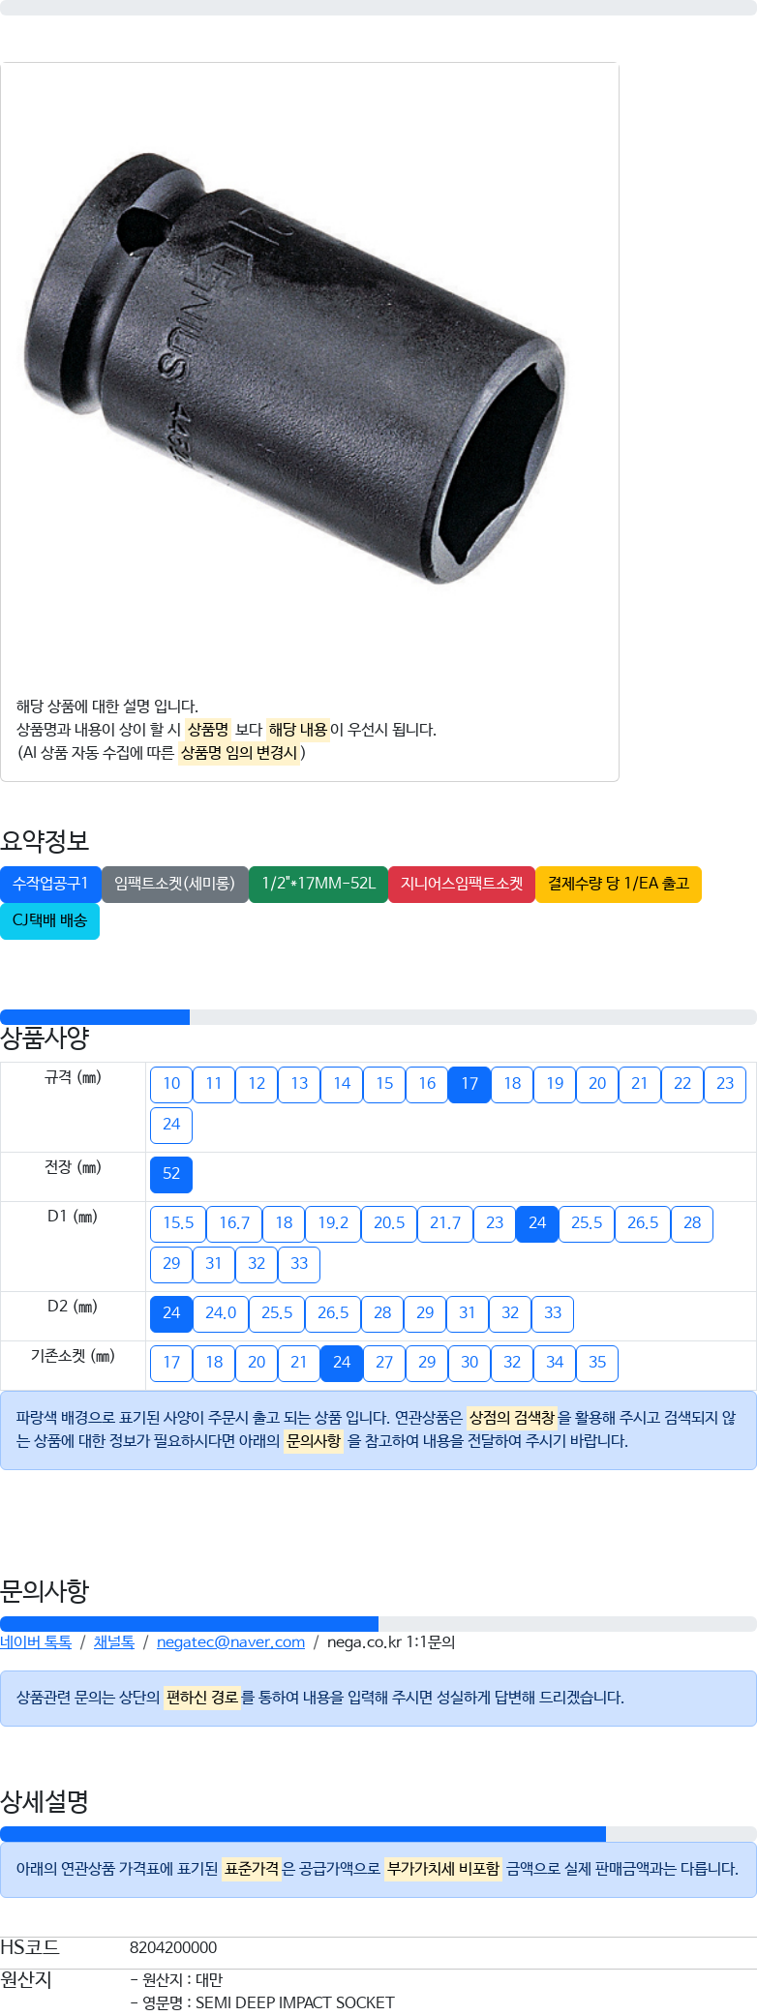Select the 수작업공구1 category tag

(50, 884)
